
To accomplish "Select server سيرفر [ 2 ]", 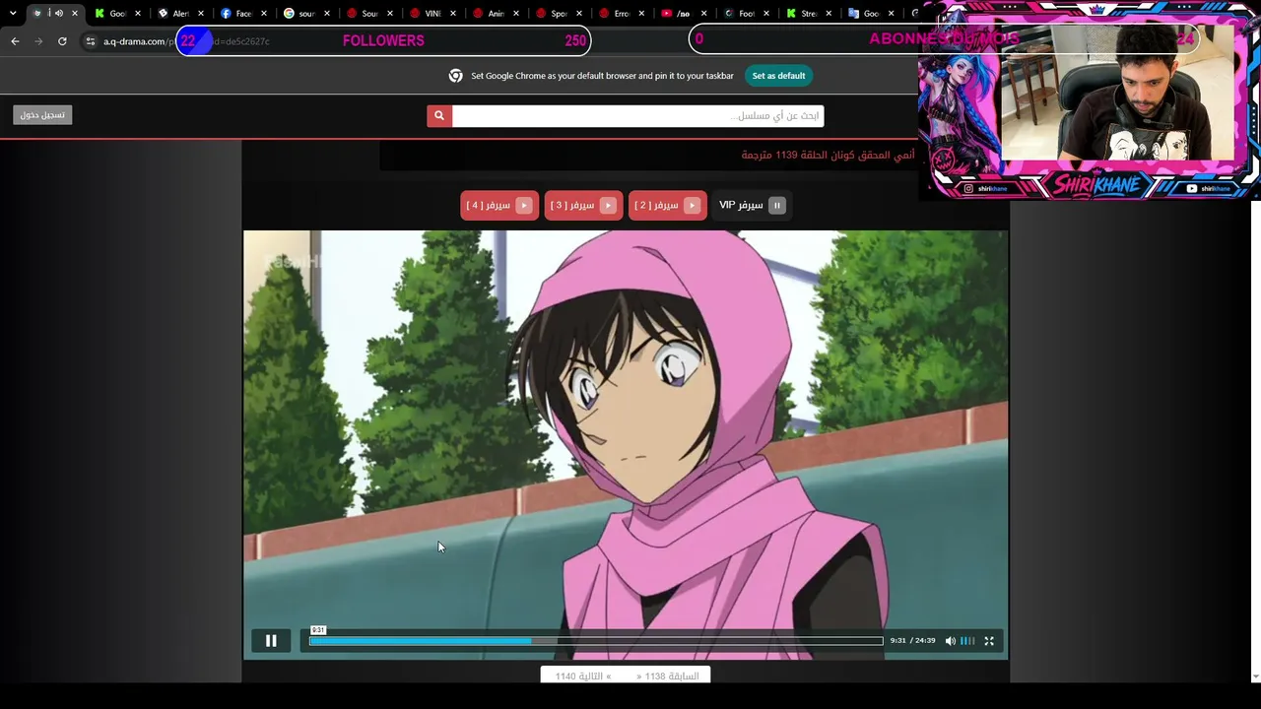I will (x=667, y=205).
